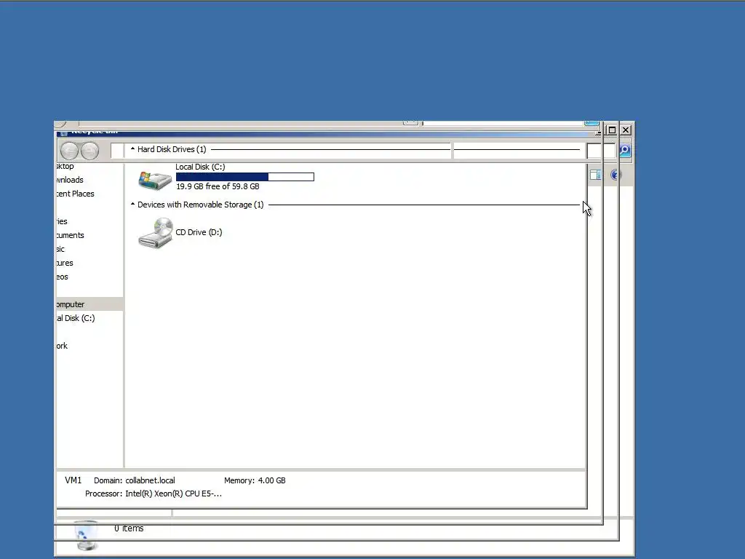Select Network in the navigation pane
The width and height of the screenshot is (745, 559).
(62, 346)
